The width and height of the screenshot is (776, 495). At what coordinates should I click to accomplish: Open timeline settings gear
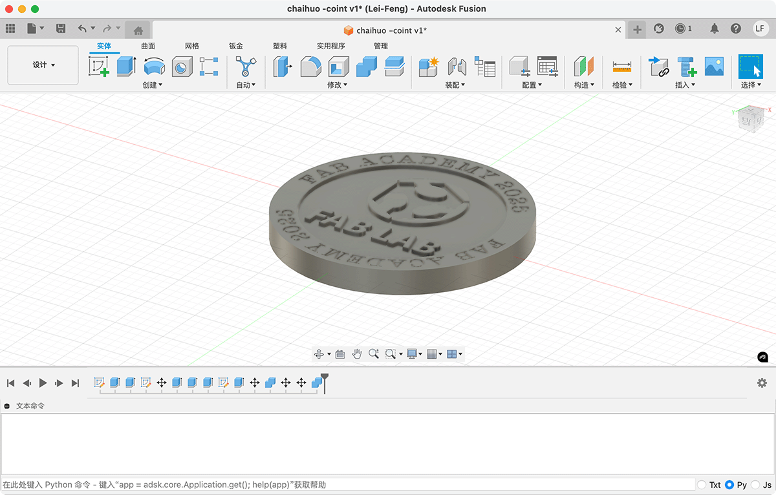point(762,383)
